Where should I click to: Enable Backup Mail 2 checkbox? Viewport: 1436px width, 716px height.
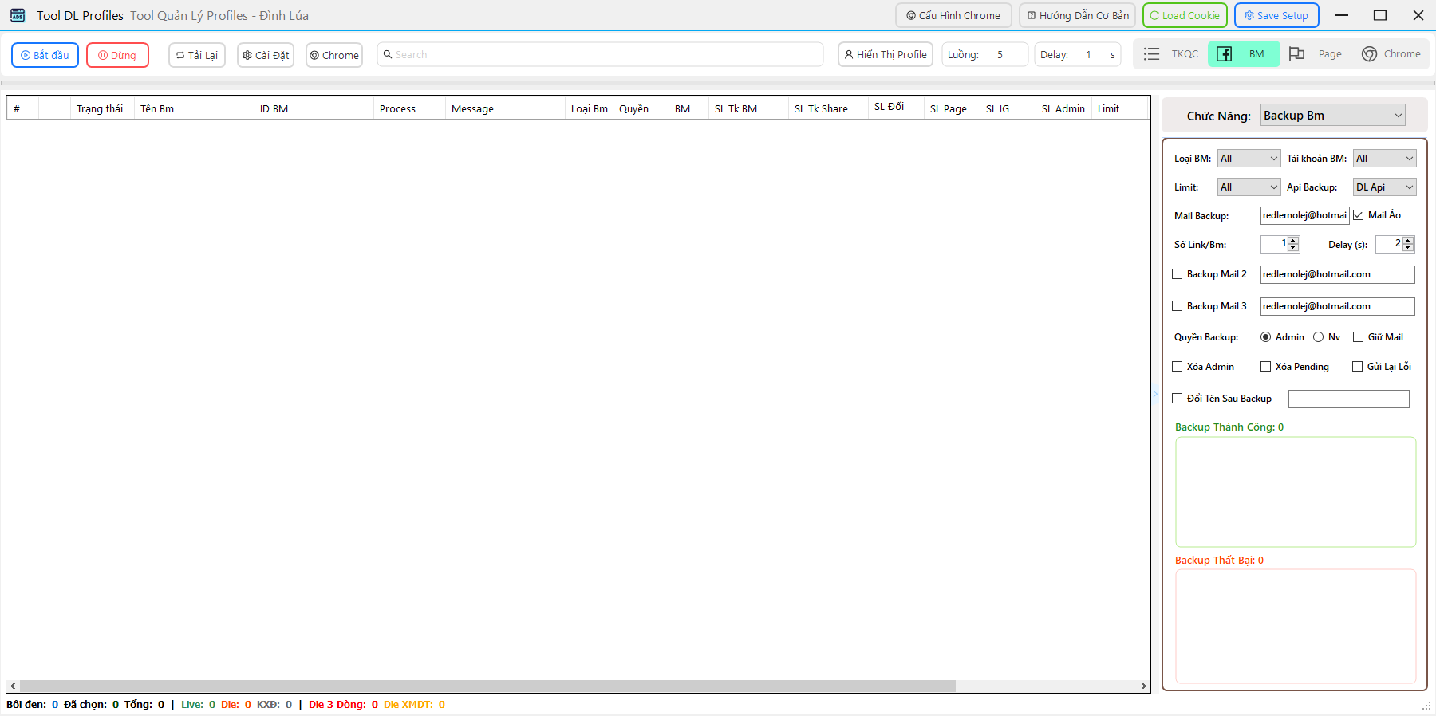(x=1177, y=274)
